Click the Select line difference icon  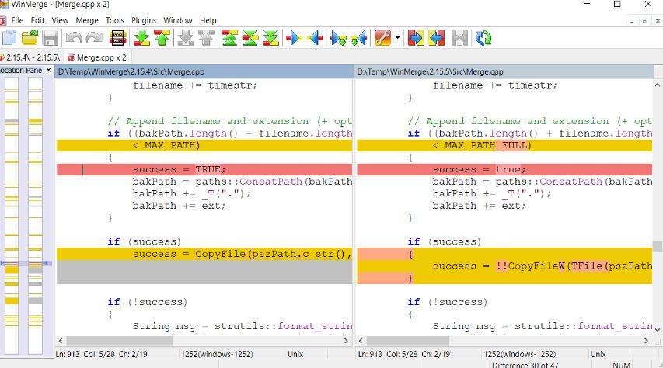[x=118, y=38]
